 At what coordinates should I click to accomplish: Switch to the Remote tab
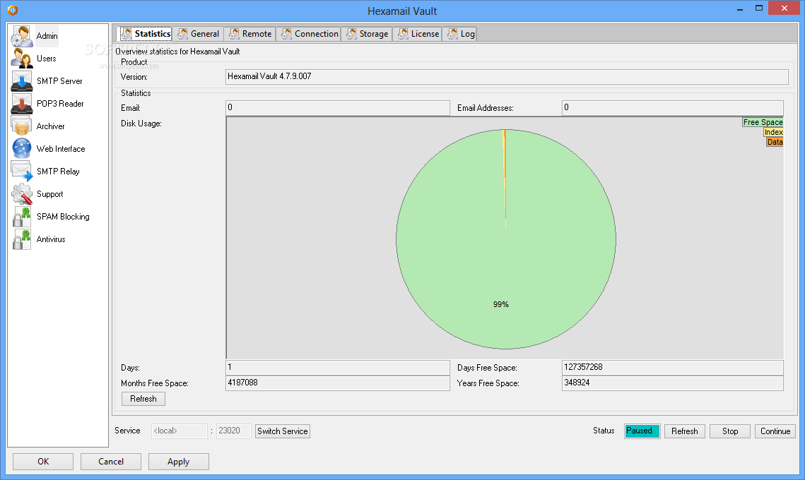click(x=250, y=34)
